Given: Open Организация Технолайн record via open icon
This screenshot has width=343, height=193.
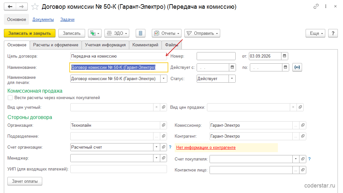Looking at the screenshot, I should pyautogui.click(x=163, y=125).
